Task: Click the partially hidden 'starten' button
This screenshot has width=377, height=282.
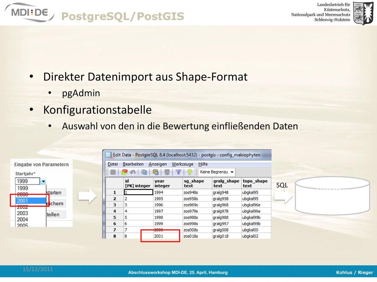Action: coord(56,192)
